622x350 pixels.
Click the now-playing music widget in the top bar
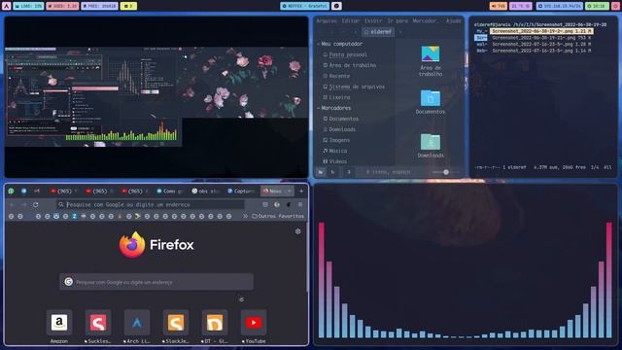tap(304, 6)
